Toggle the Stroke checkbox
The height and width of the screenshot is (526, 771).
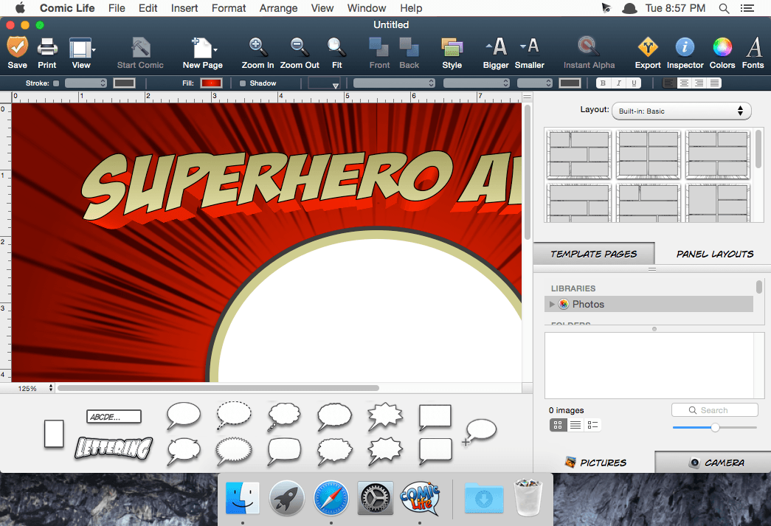[x=57, y=83]
